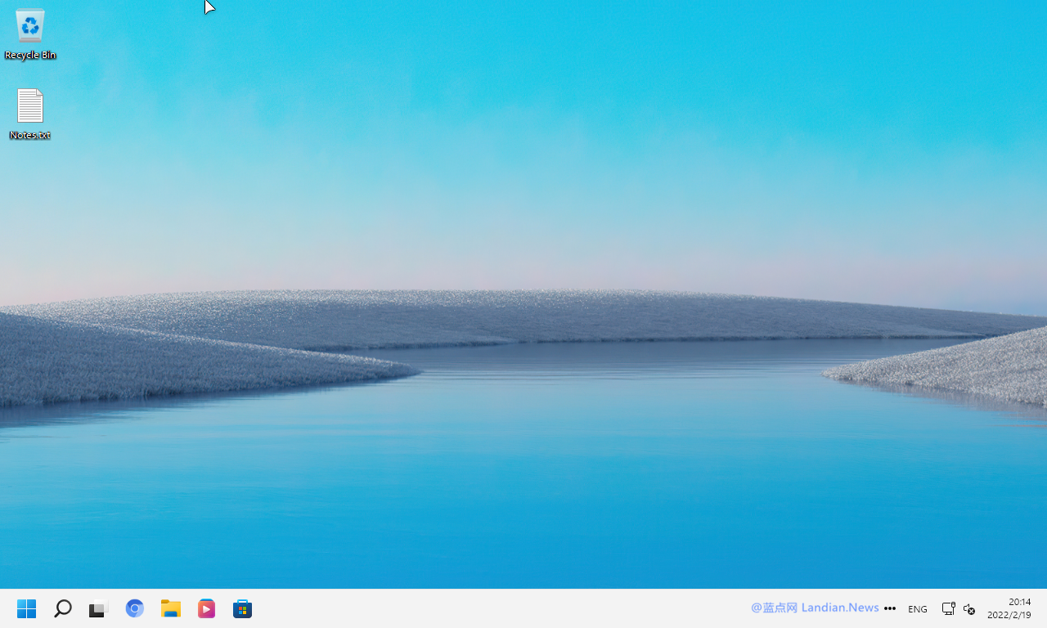Screen dimensions: 1047x628
Task: Launch the pink media player app
Action: click(207, 608)
